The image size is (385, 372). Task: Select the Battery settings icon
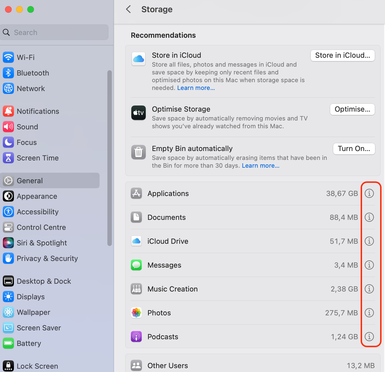point(8,343)
